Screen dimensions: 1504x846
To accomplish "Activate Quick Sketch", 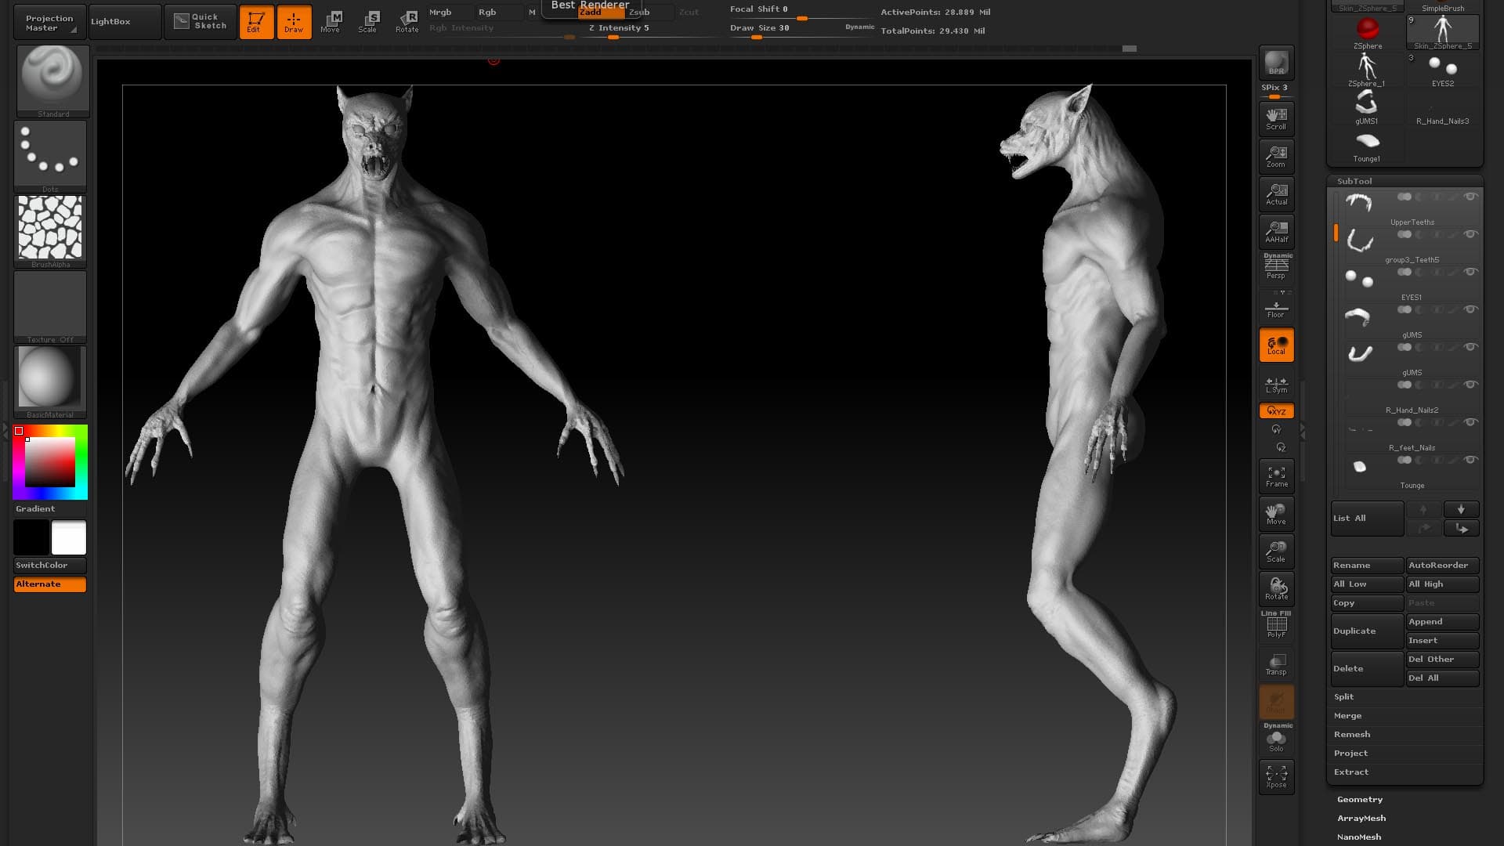I will [201, 22].
